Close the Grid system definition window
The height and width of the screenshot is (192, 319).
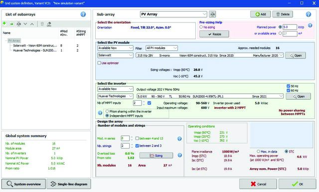point(314,3)
